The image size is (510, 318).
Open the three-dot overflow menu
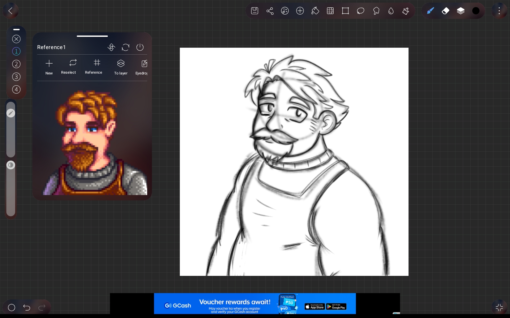[x=499, y=11]
